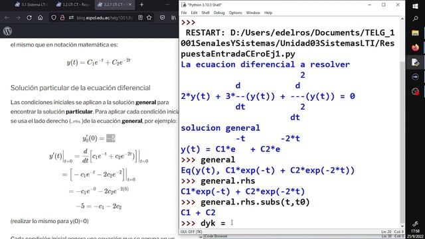Click the 'C1 + C2' output line
This screenshot has height=239, width=425.
click(x=198, y=212)
